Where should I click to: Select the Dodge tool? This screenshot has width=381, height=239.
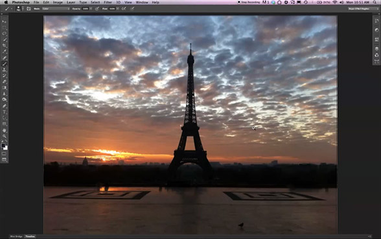coord(5,99)
